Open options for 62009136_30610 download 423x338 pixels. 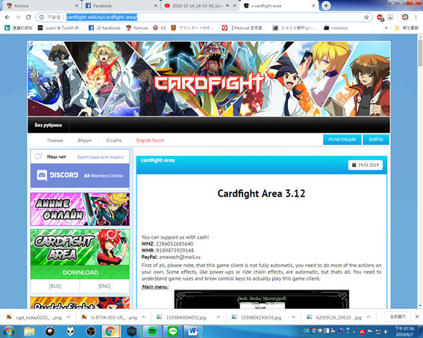coord(369,317)
